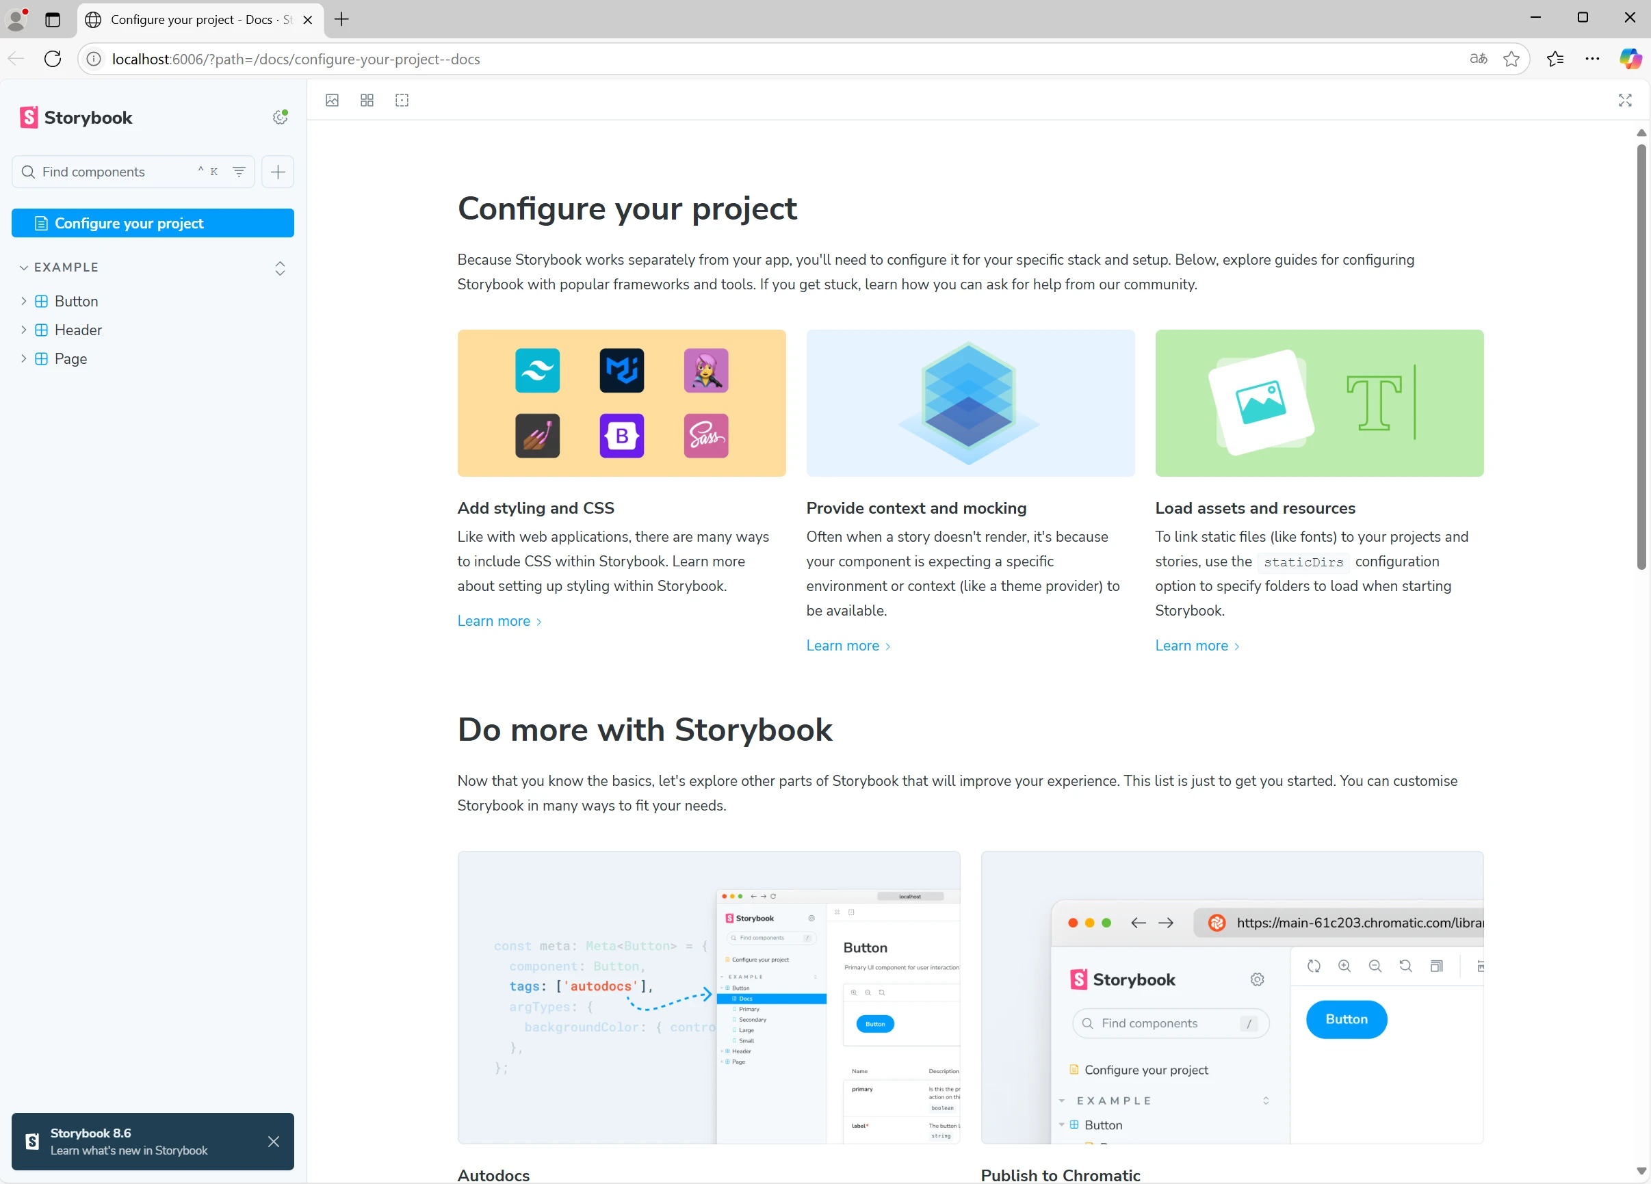The width and height of the screenshot is (1651, 1184).
Task: Open the translate page icon in address bar
Action: (1478, 59)
